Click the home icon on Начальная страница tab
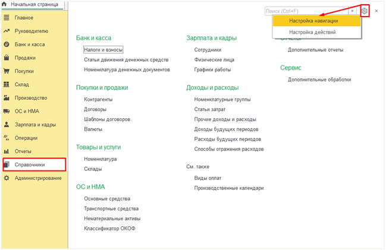This screenshot has height=250, width=386. point(5,5)
